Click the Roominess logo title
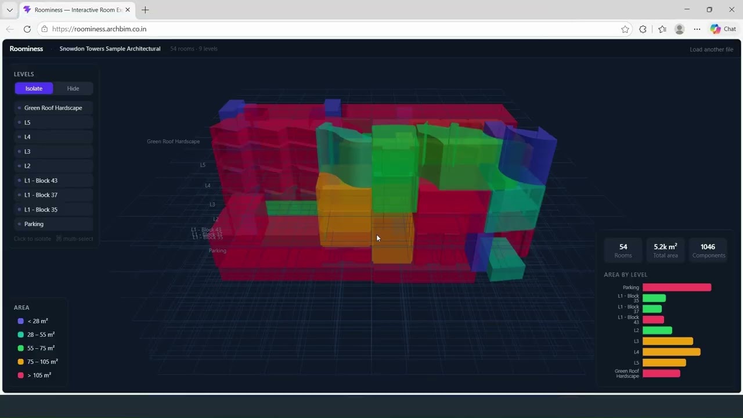Viewport: 743px width, 418px height. pos(26,49)
